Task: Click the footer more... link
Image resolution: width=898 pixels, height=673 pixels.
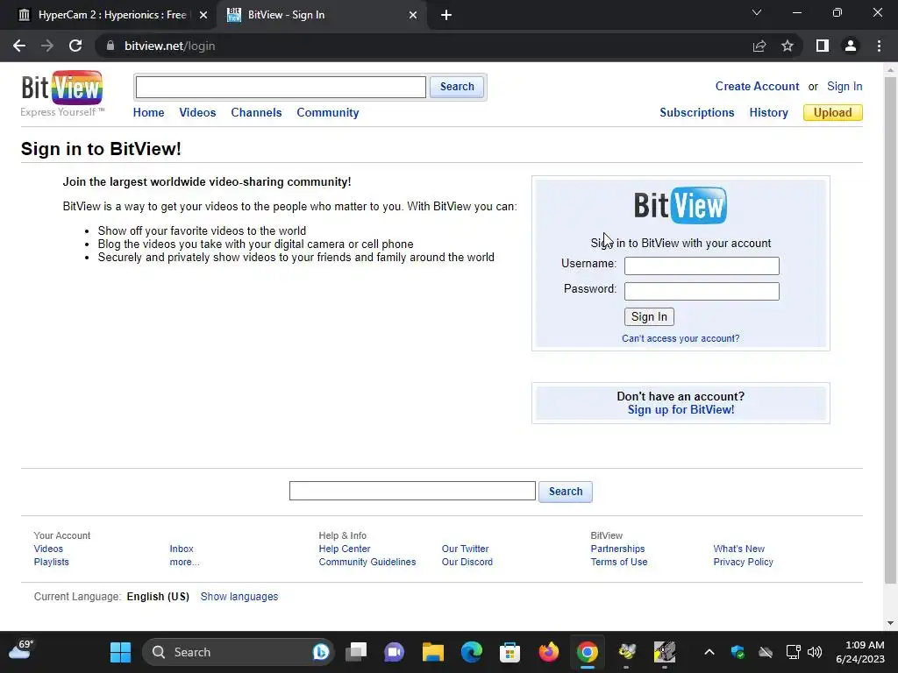Action: (184, 562)
